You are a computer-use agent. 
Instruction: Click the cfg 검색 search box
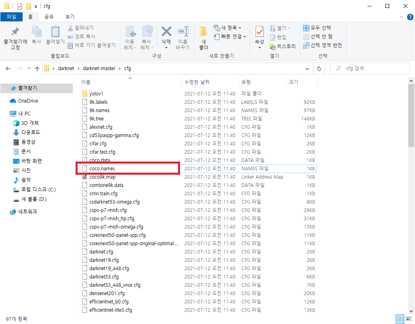click(370, 69)
